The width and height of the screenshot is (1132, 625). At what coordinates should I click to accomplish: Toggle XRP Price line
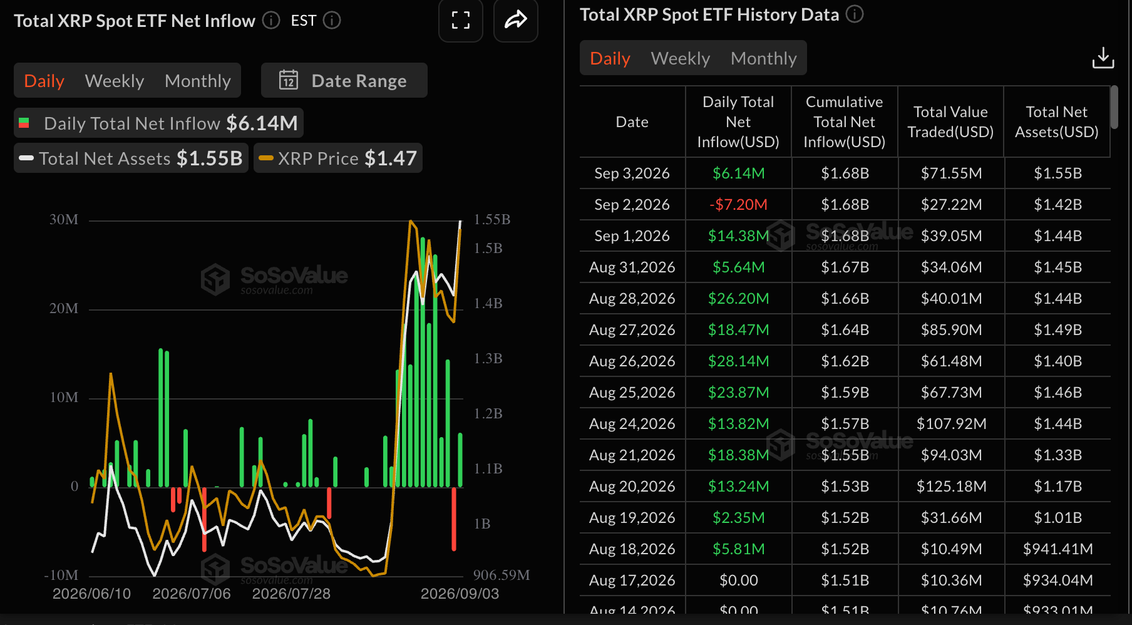pos(338,158)
